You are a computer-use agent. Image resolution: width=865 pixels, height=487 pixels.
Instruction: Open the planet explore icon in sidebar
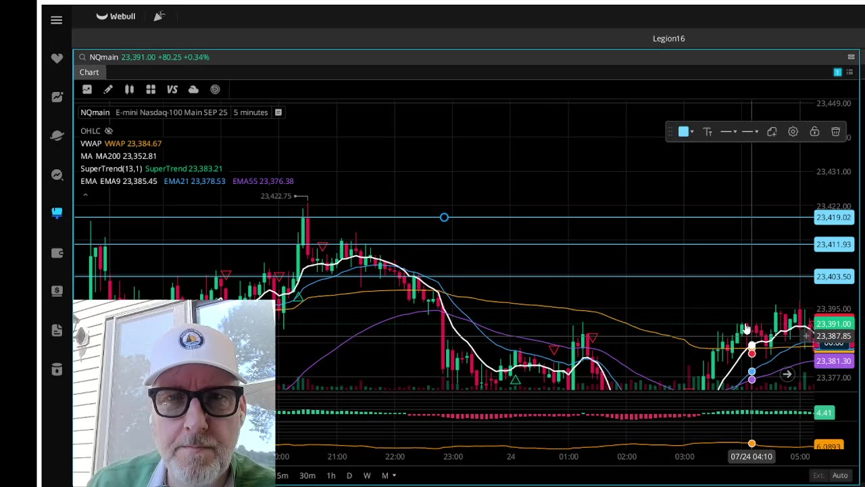[x=57, y=136]
